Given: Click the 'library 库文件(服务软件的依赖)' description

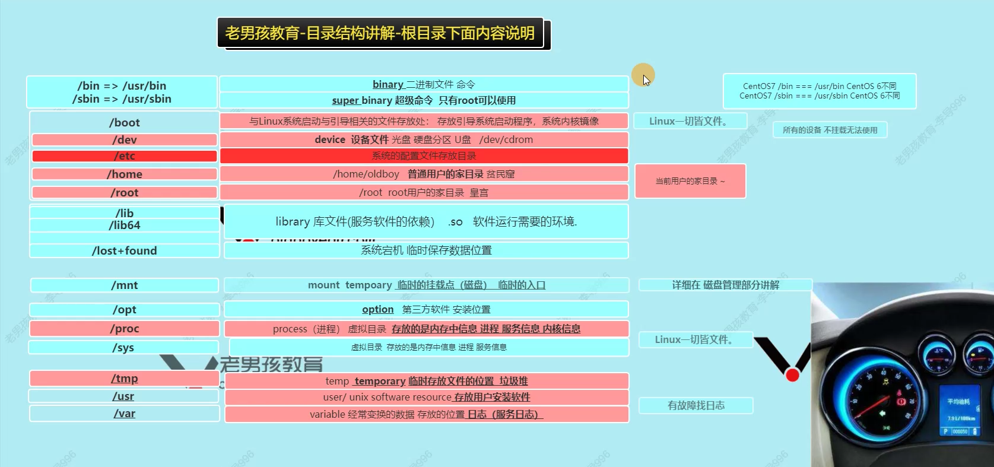Looking at the screenshot, I should coord(426,221).
